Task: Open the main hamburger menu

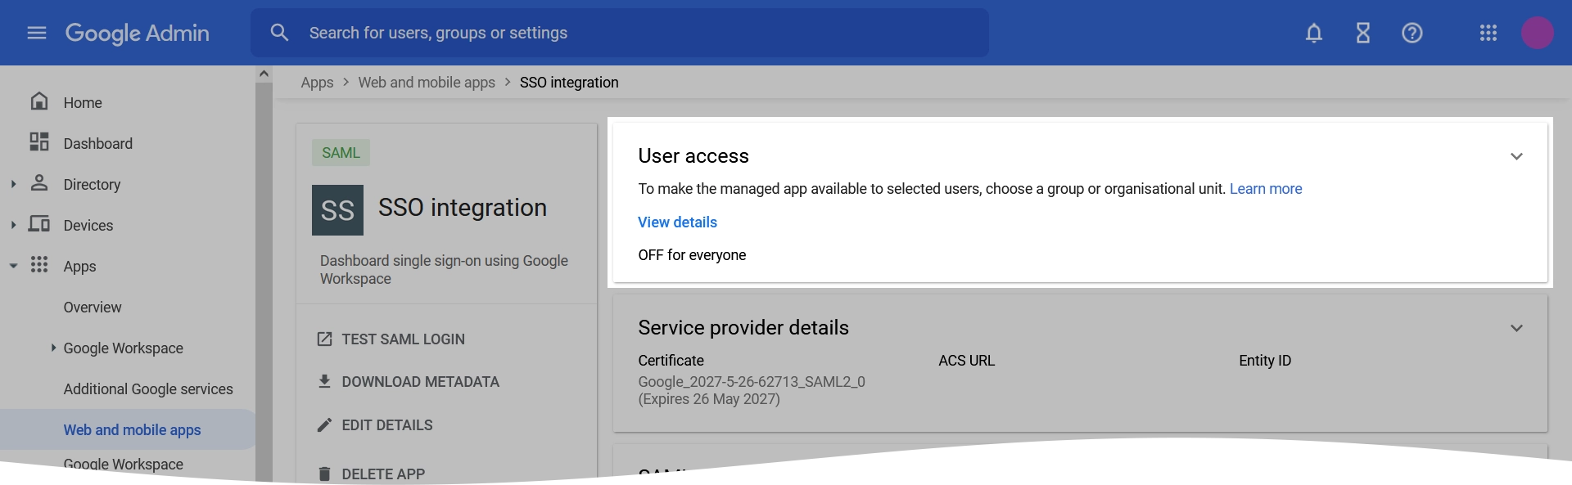Action: point(37,33)
